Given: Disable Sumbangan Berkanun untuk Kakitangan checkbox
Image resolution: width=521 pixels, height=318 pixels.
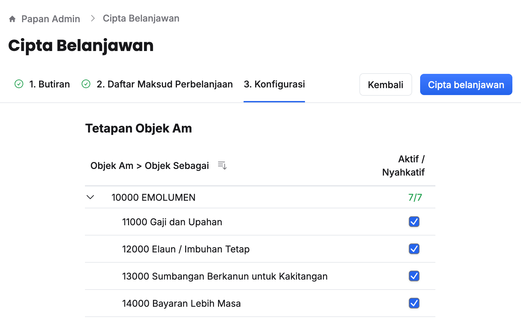Looking at the screenshot, I should 414,276.
